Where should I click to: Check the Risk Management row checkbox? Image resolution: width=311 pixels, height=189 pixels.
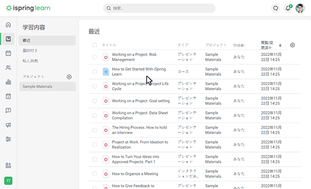(95, 57)
